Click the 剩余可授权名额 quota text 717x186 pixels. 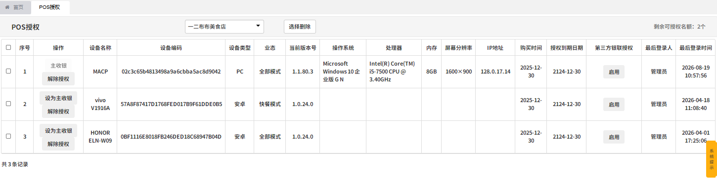pos(679,27)
